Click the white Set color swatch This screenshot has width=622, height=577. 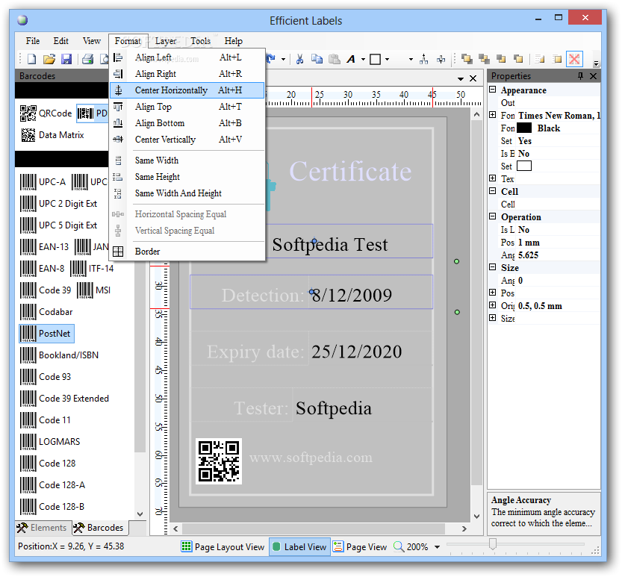(524, 166)
